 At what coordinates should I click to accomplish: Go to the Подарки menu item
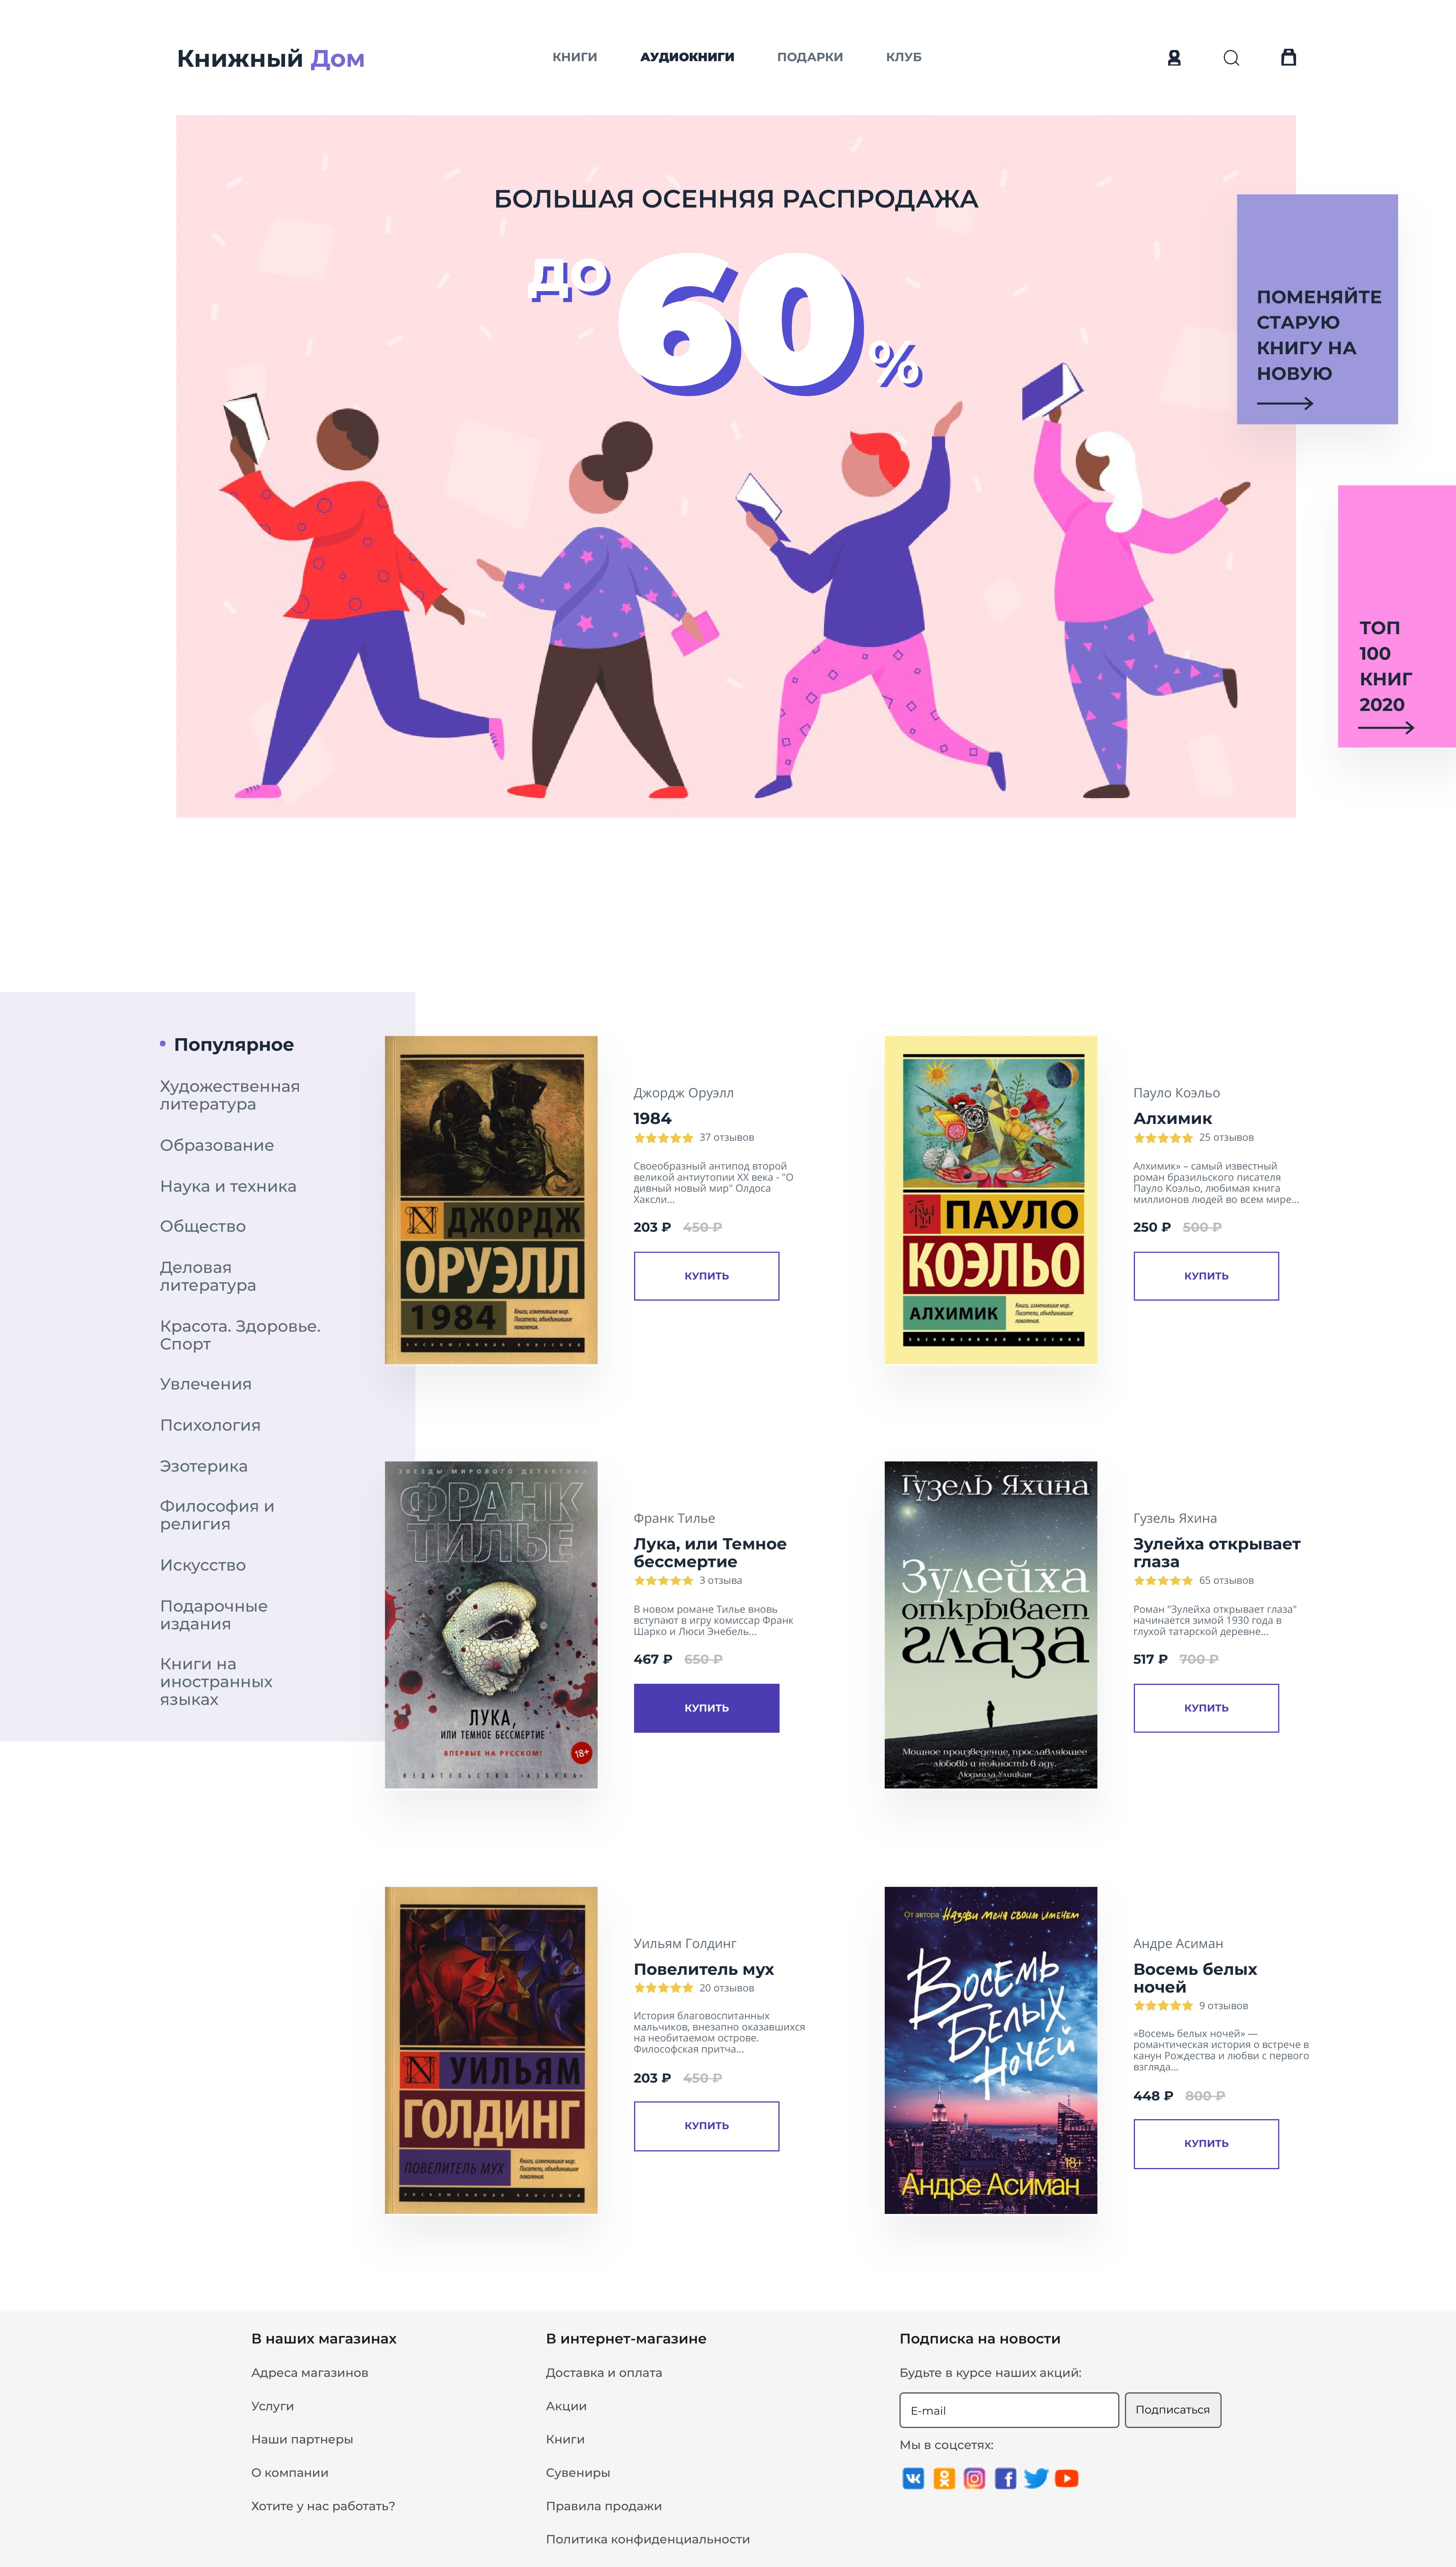810,57
